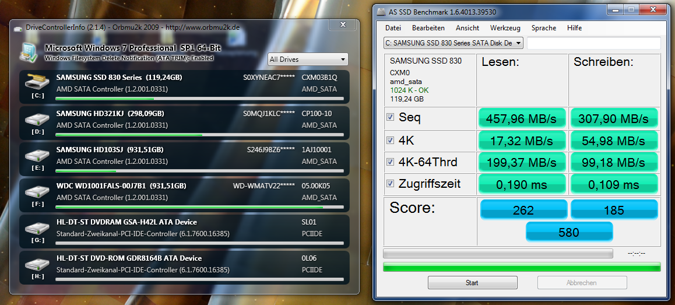Open the Werkzeug menu

click(505, 28)
